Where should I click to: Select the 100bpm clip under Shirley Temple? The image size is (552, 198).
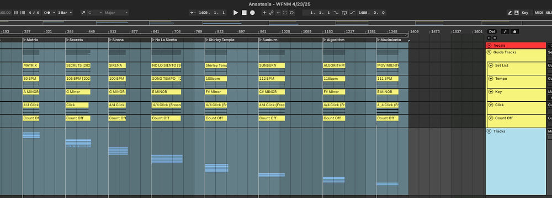pyautogui.click(x=216, y=79)
